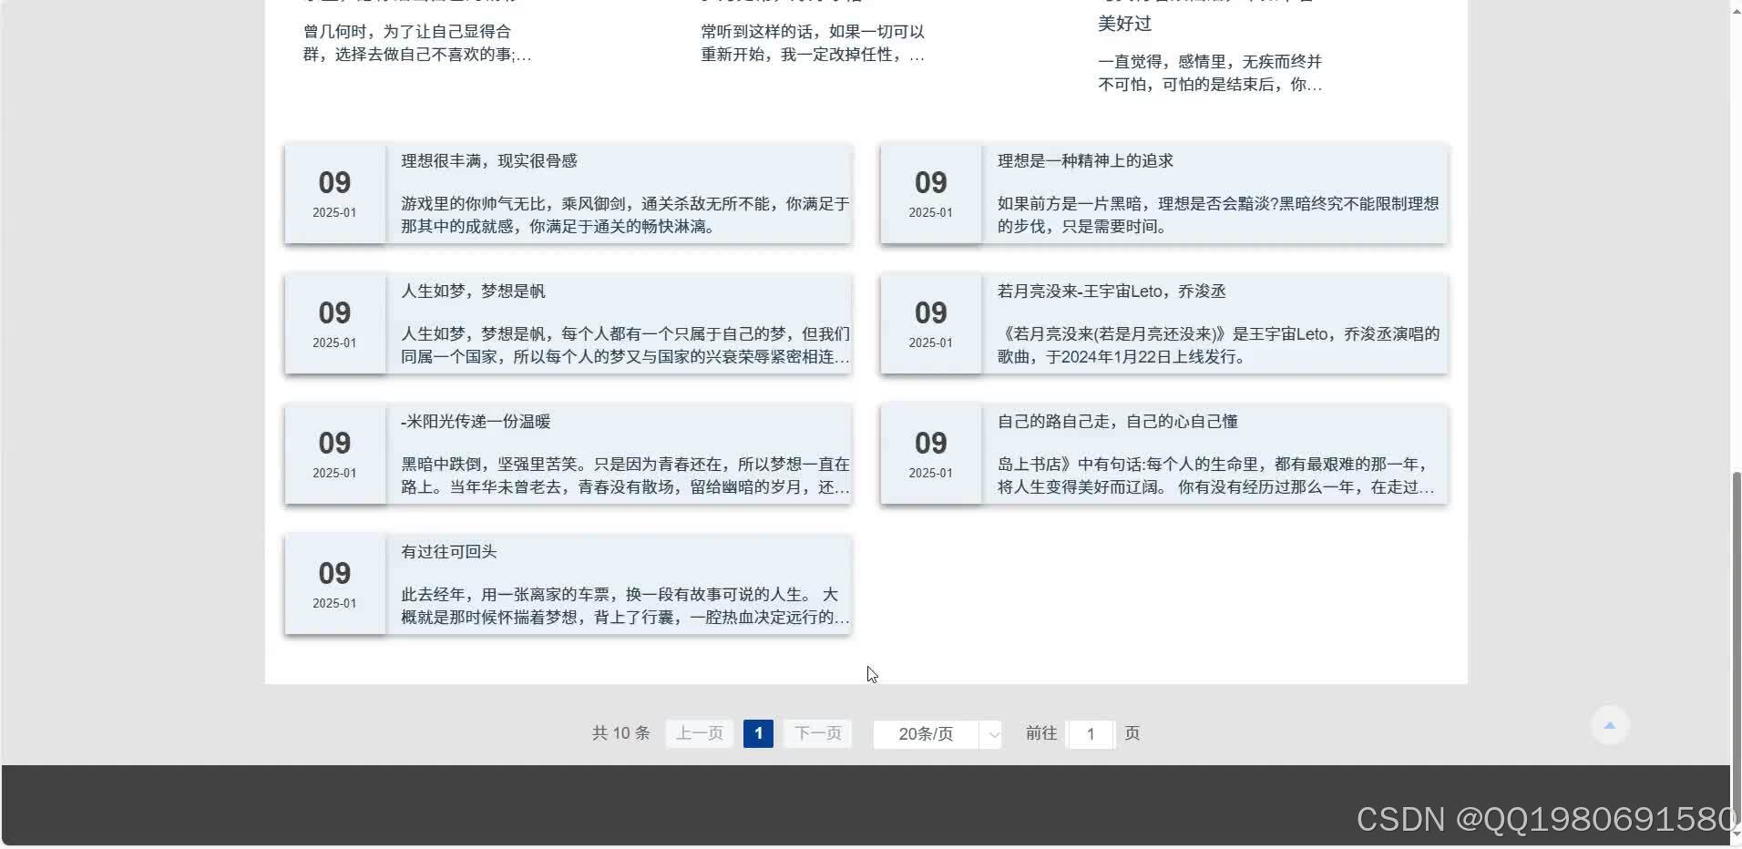Image resolution: width=1742 pixels, height=849 pixels.
Task: Click the 09 2025-01 date block on 有过往可回头 card
Action: click(333, 584)
